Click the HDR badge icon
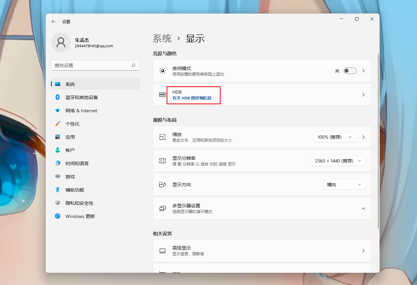 coord(162,95)
